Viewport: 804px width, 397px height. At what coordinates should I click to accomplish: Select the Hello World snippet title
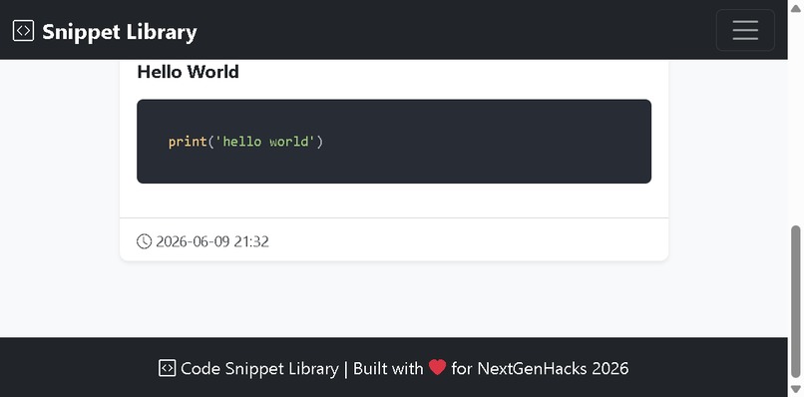(x=189, y=71)
